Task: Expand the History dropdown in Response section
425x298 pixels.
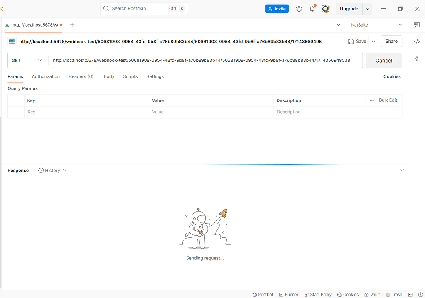Action: click(52, 170)
